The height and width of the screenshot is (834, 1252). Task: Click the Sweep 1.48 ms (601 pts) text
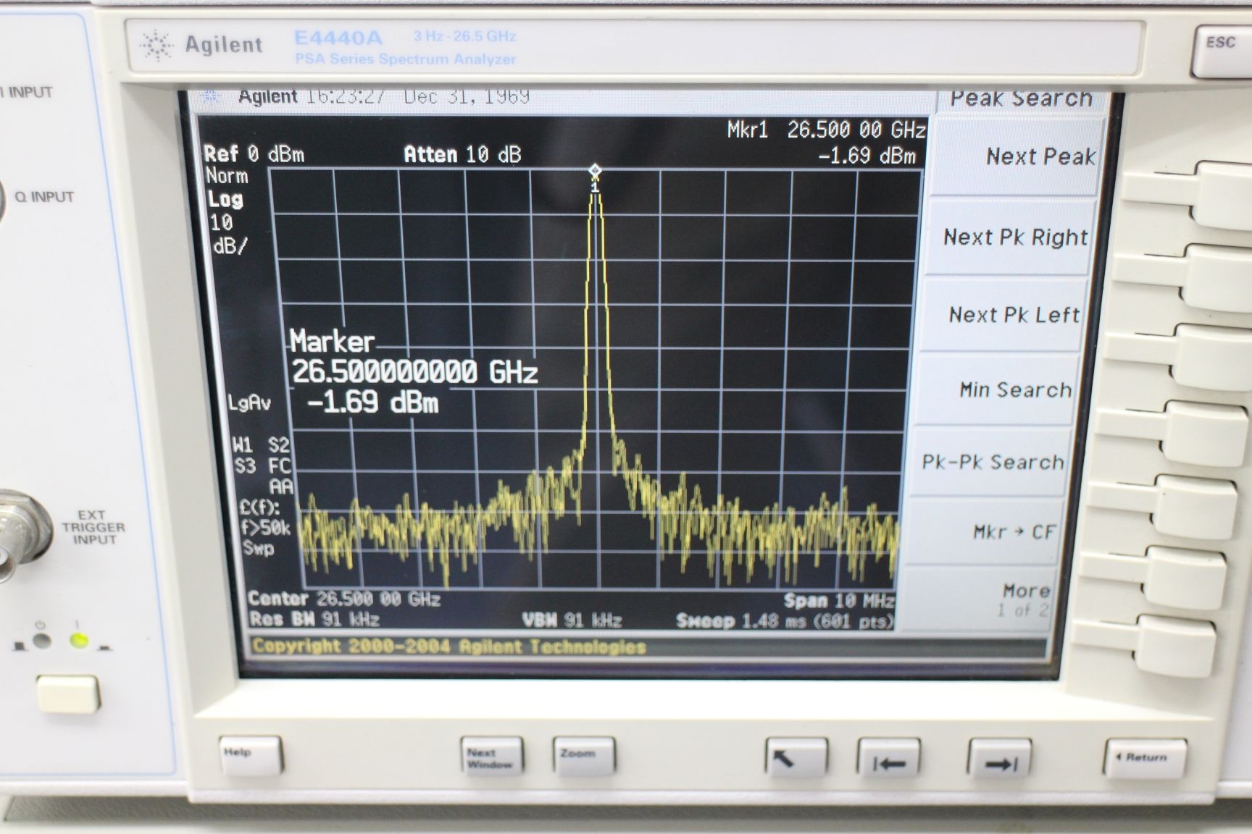click(785, 621)
